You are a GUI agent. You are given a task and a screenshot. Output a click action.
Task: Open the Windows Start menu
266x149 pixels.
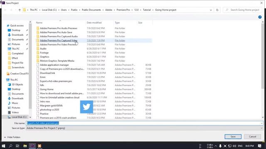tap(3, 146)
